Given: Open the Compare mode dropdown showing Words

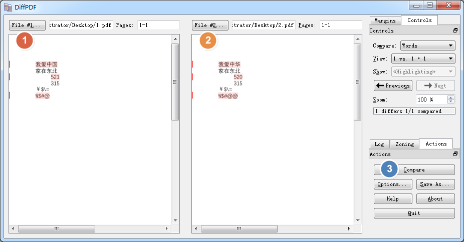Looking at the screenshot, I should [x=427, y=45].
